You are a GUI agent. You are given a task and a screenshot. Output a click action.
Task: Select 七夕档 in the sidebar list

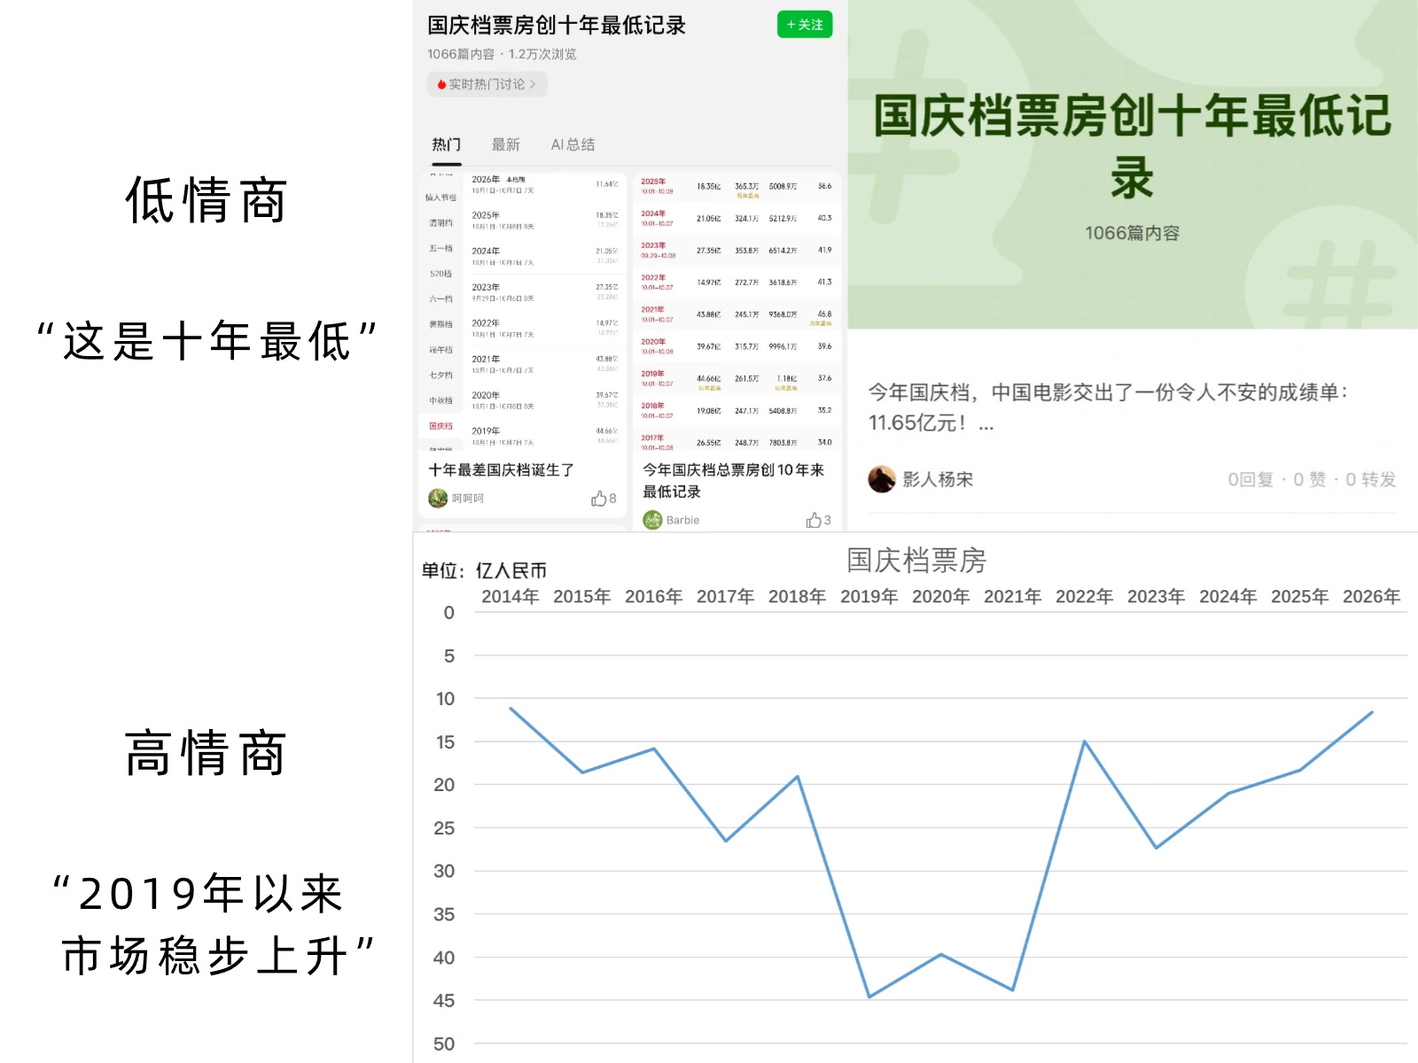click(440, 375)
